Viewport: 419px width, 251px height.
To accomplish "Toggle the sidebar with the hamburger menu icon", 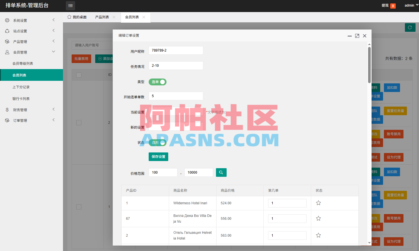I will point(70,6).
